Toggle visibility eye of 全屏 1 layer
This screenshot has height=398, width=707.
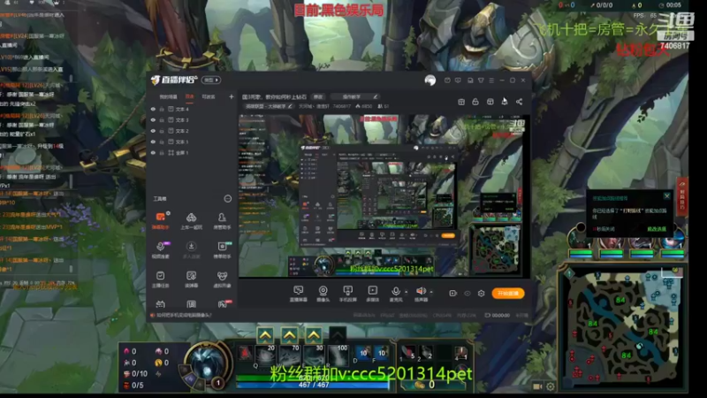(153, 152)
